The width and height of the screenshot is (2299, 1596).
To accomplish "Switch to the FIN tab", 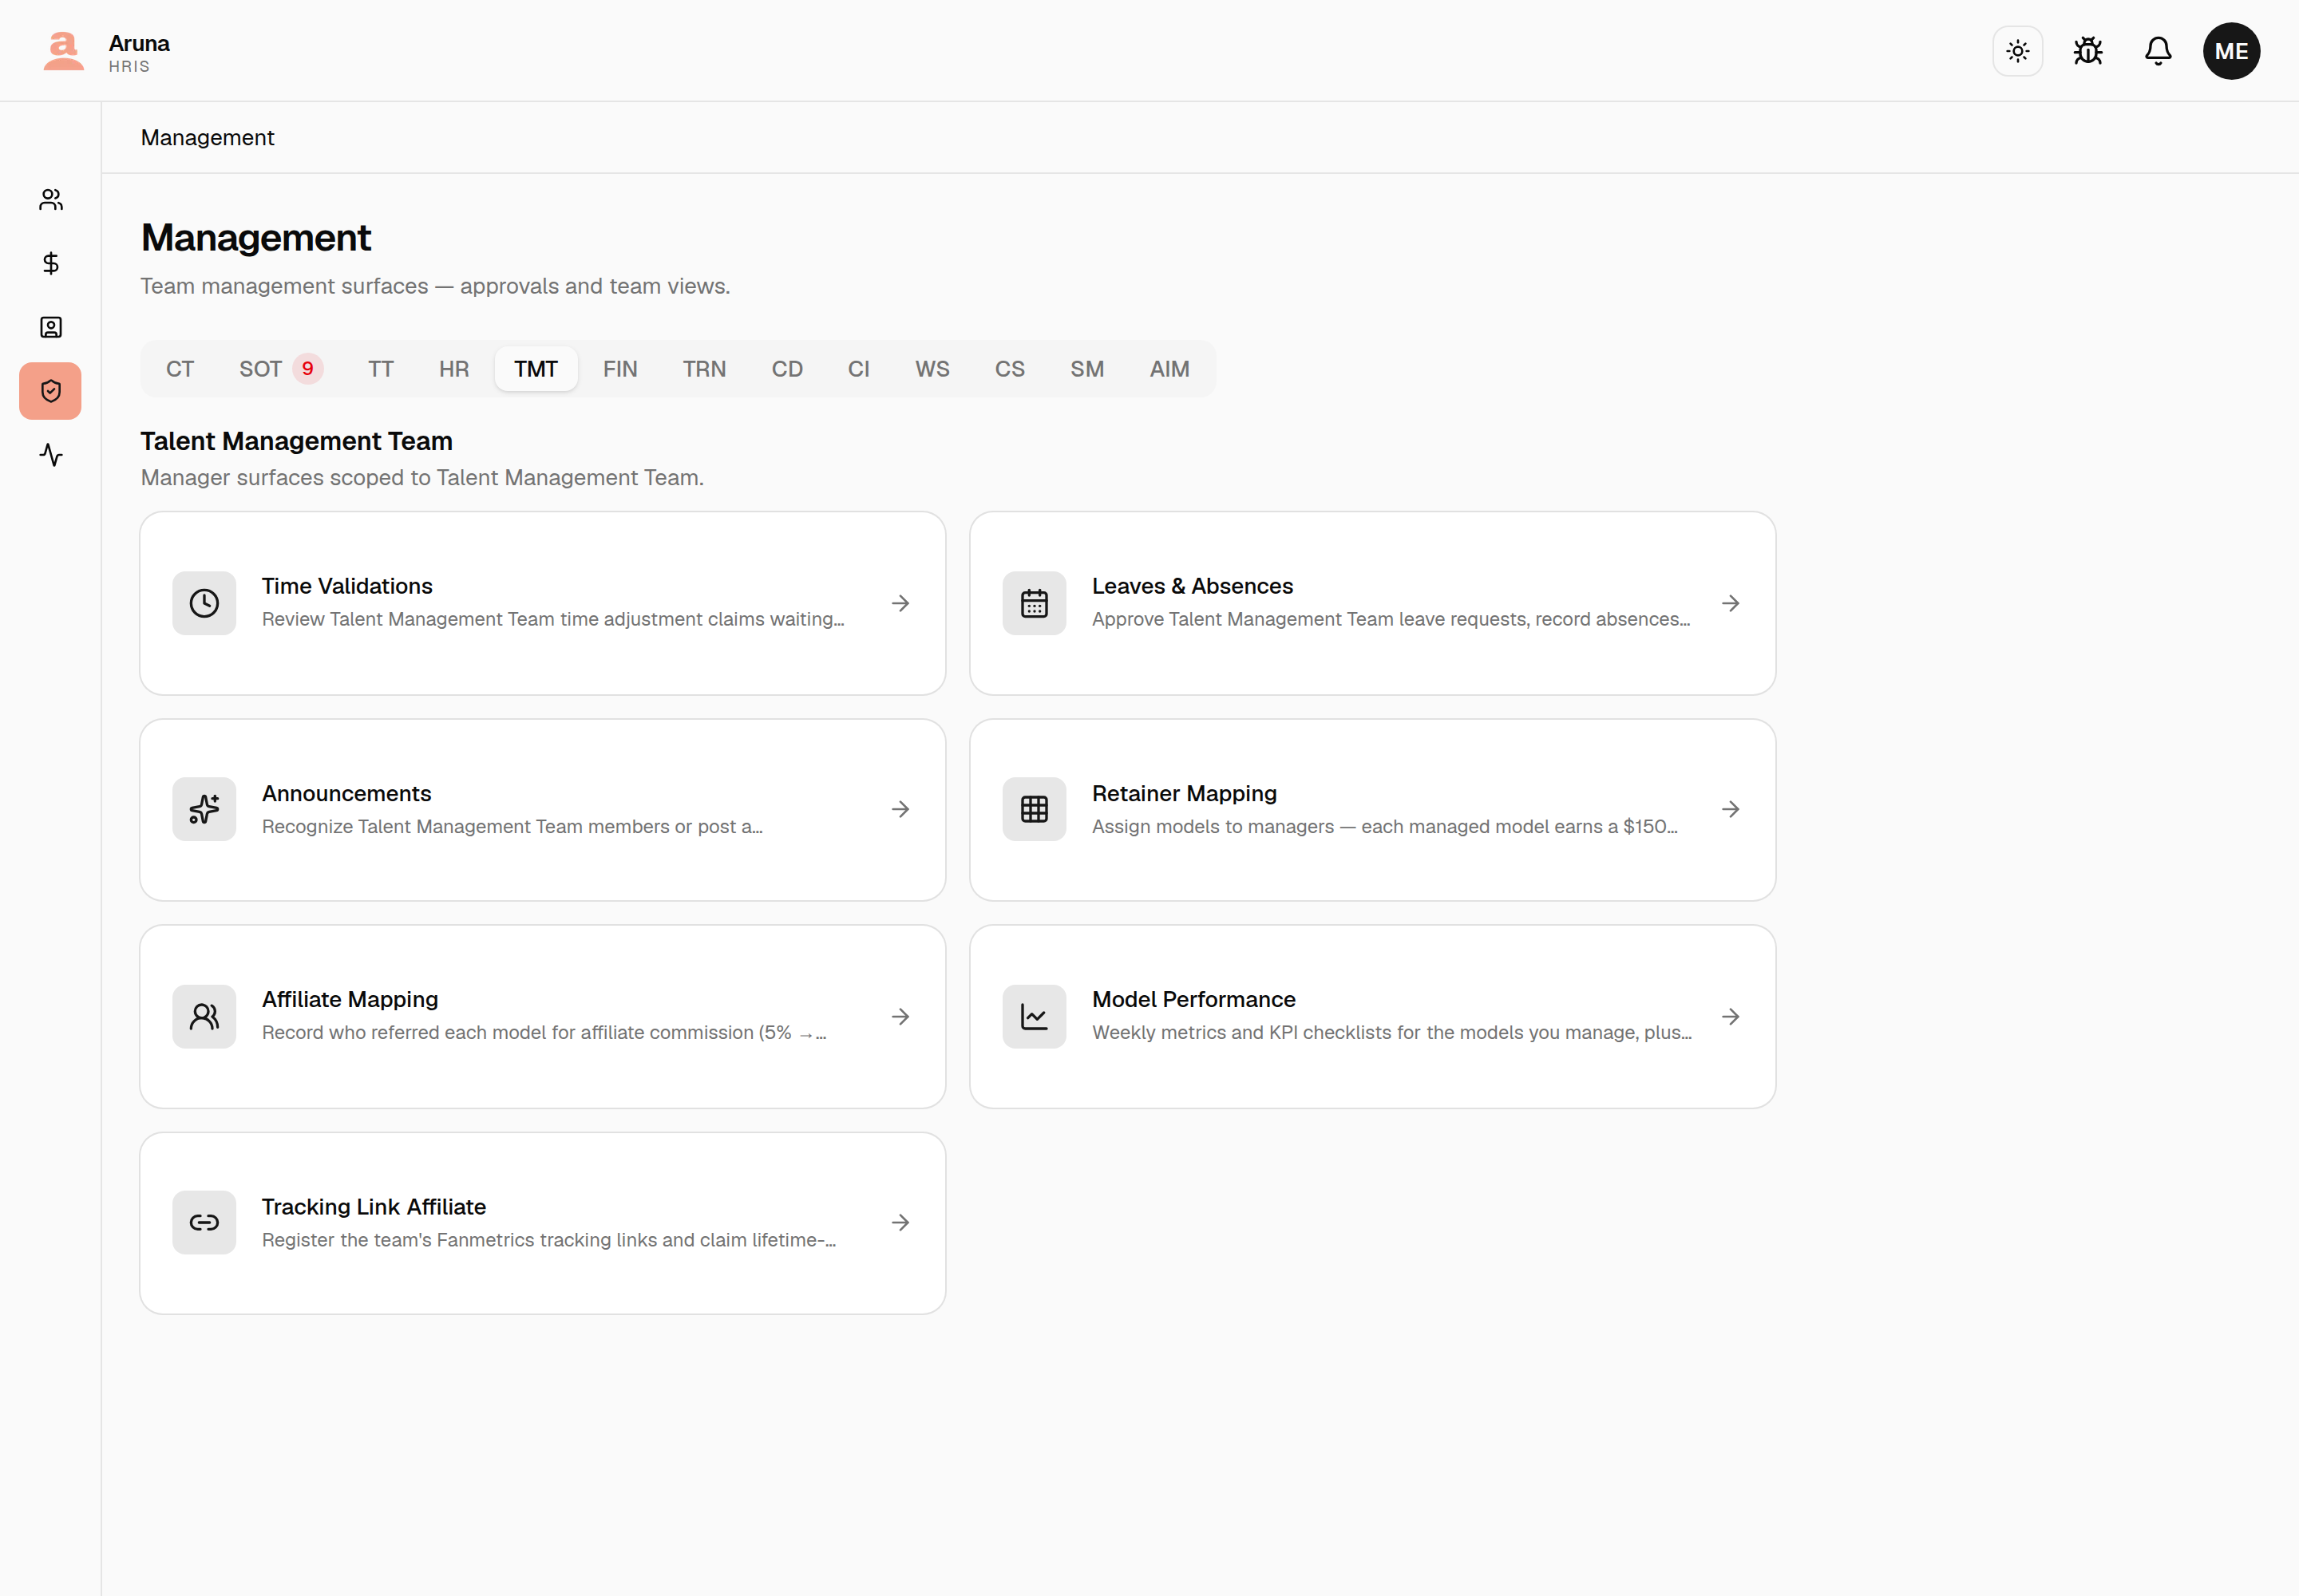I will 620,369.
